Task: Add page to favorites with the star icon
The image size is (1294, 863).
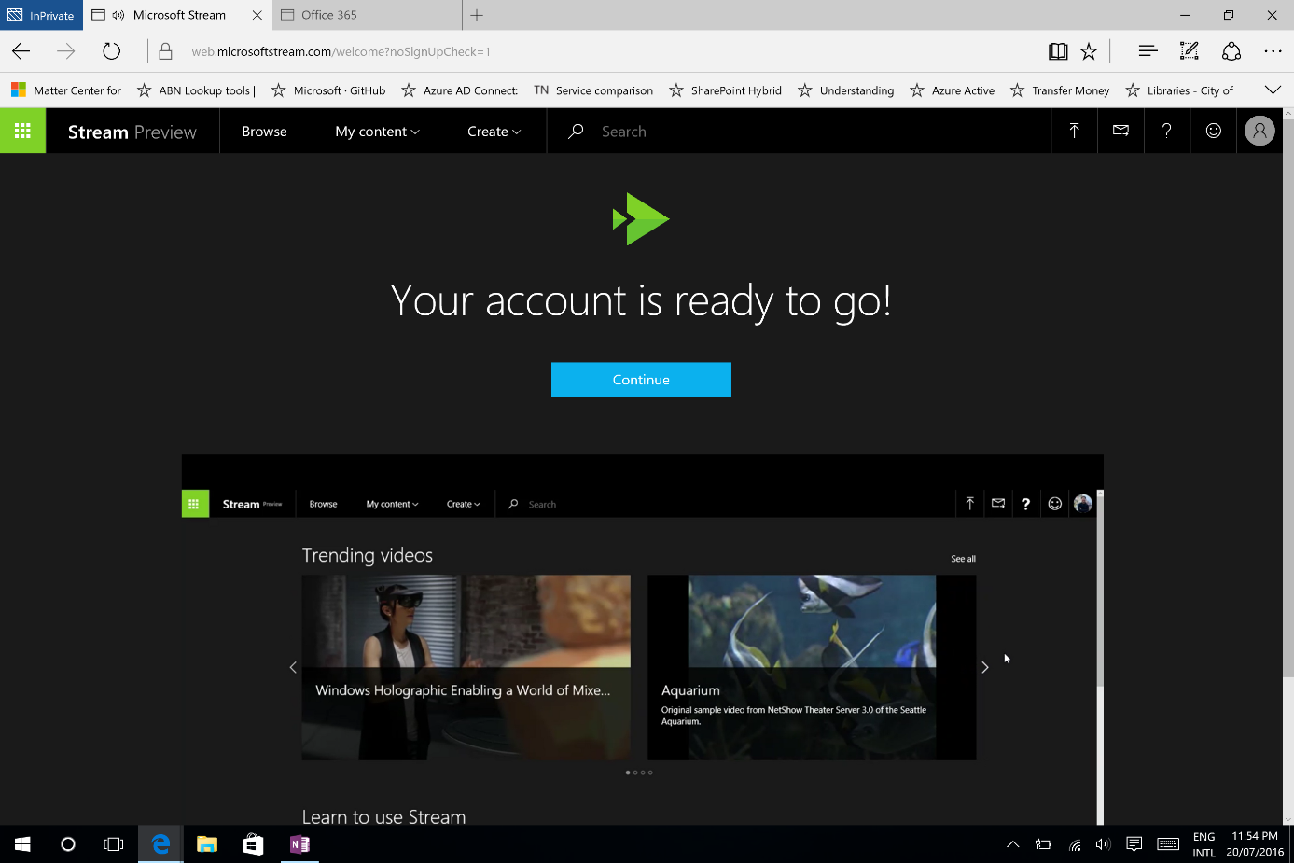Action: pyautogui.click(x=1090, y=51)
